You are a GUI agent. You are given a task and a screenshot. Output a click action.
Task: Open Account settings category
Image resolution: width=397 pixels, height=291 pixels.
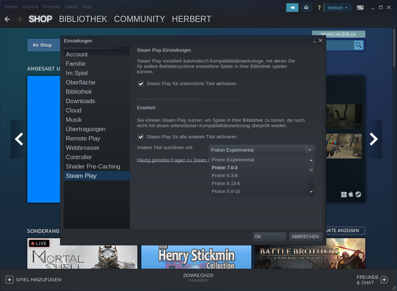[x=97, y=54]
